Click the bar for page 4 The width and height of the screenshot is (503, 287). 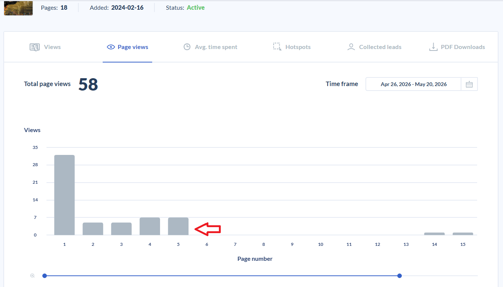click(x=150, y=226)
